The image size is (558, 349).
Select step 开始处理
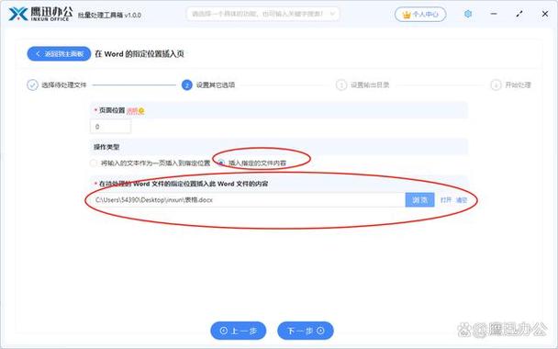pyautogui.click(x=510, y=85)
